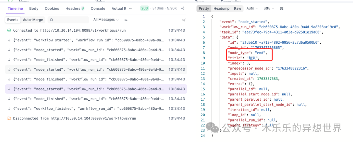Open the All Messages filter dropdown
Screen dimensions: 353x142
[106, 20]
